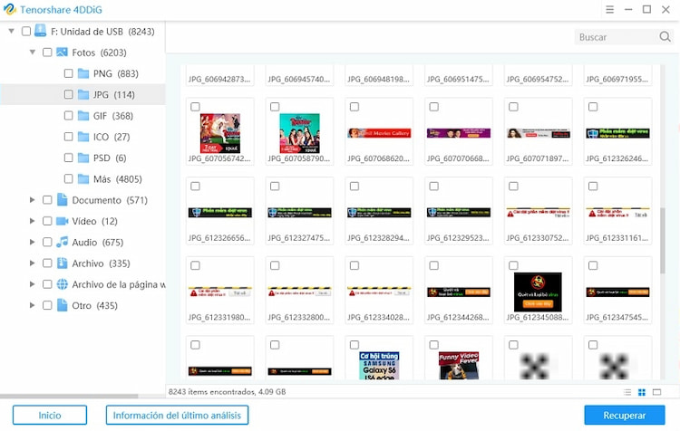Check the Fotos category checkbox
Viewport: 680px width, 431px height.
47,53
